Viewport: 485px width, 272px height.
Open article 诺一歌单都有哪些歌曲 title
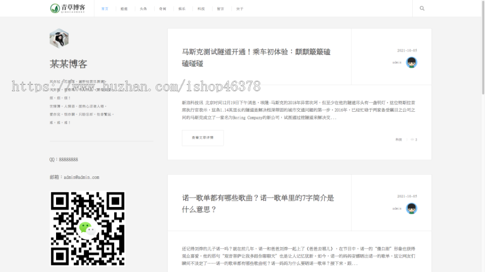[x=258, y=204]
